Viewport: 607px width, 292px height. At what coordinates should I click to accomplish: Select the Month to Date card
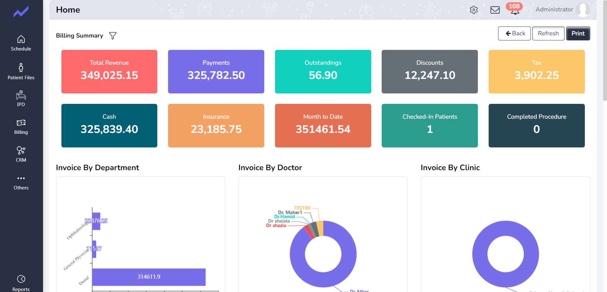pyautogui.click(x=323, y=126)
